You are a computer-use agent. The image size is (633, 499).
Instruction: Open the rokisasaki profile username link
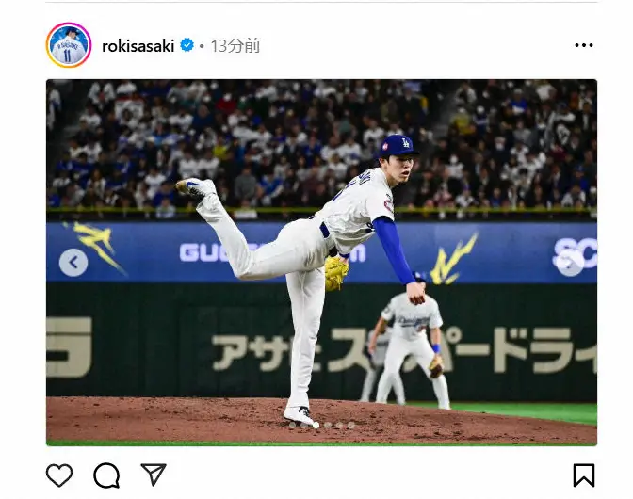pos(138,45)
